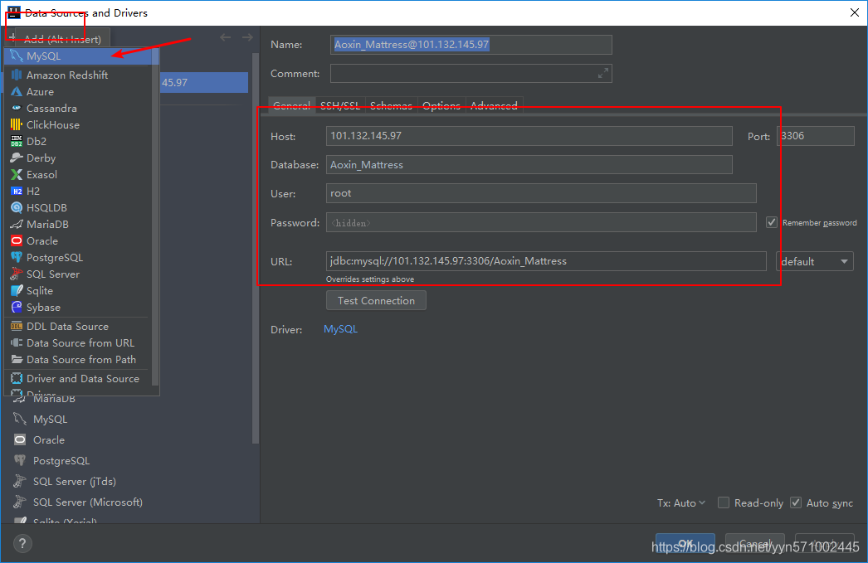This screenshot has width=868, height=563.
Task: Select MySQL driver icon in drivers list
Action: click(x=20, y=419)
